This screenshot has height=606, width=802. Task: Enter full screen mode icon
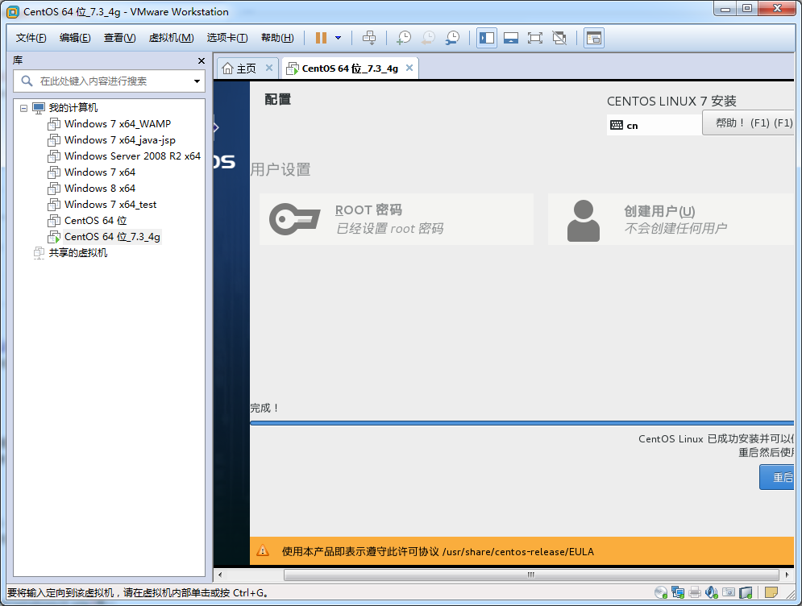(x=535, y=38)
